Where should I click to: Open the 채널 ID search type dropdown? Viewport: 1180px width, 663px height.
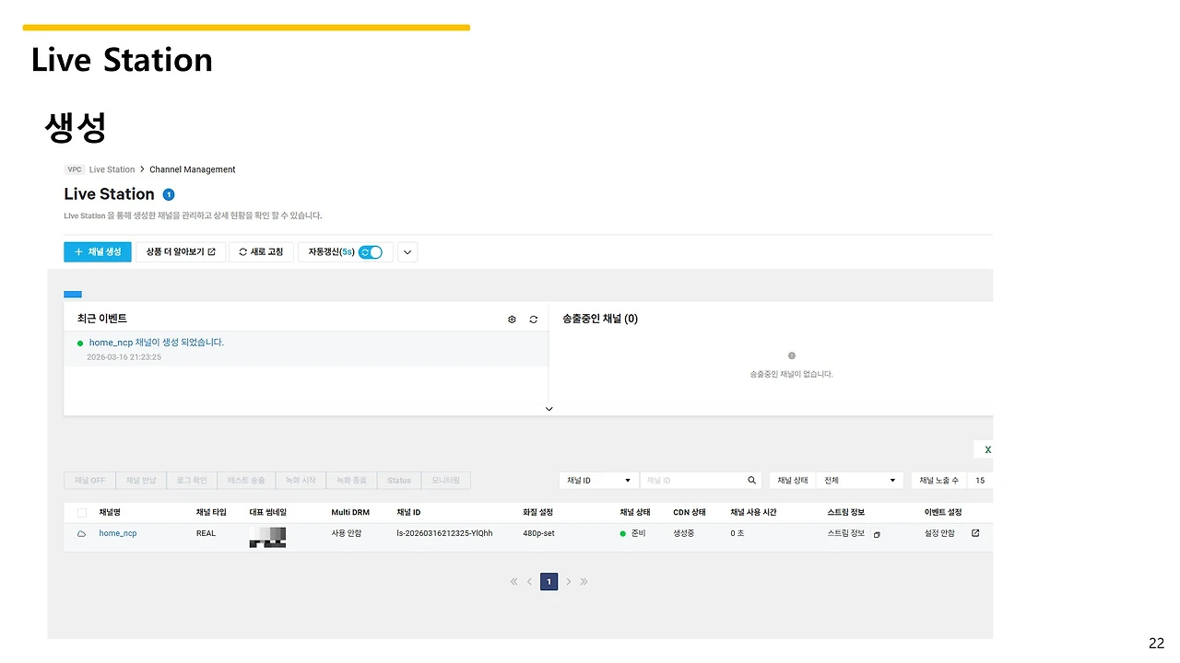pyautogui.click(x=599, y=481)
